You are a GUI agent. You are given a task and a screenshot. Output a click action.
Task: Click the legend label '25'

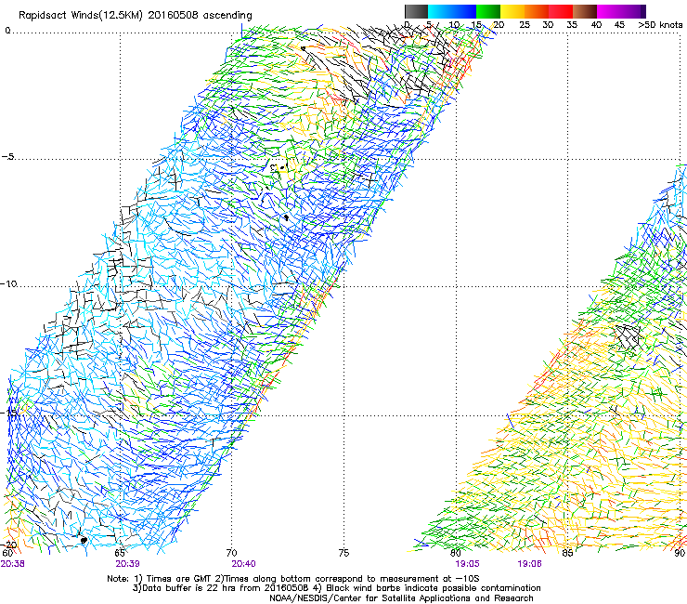[x=525, y=25]
